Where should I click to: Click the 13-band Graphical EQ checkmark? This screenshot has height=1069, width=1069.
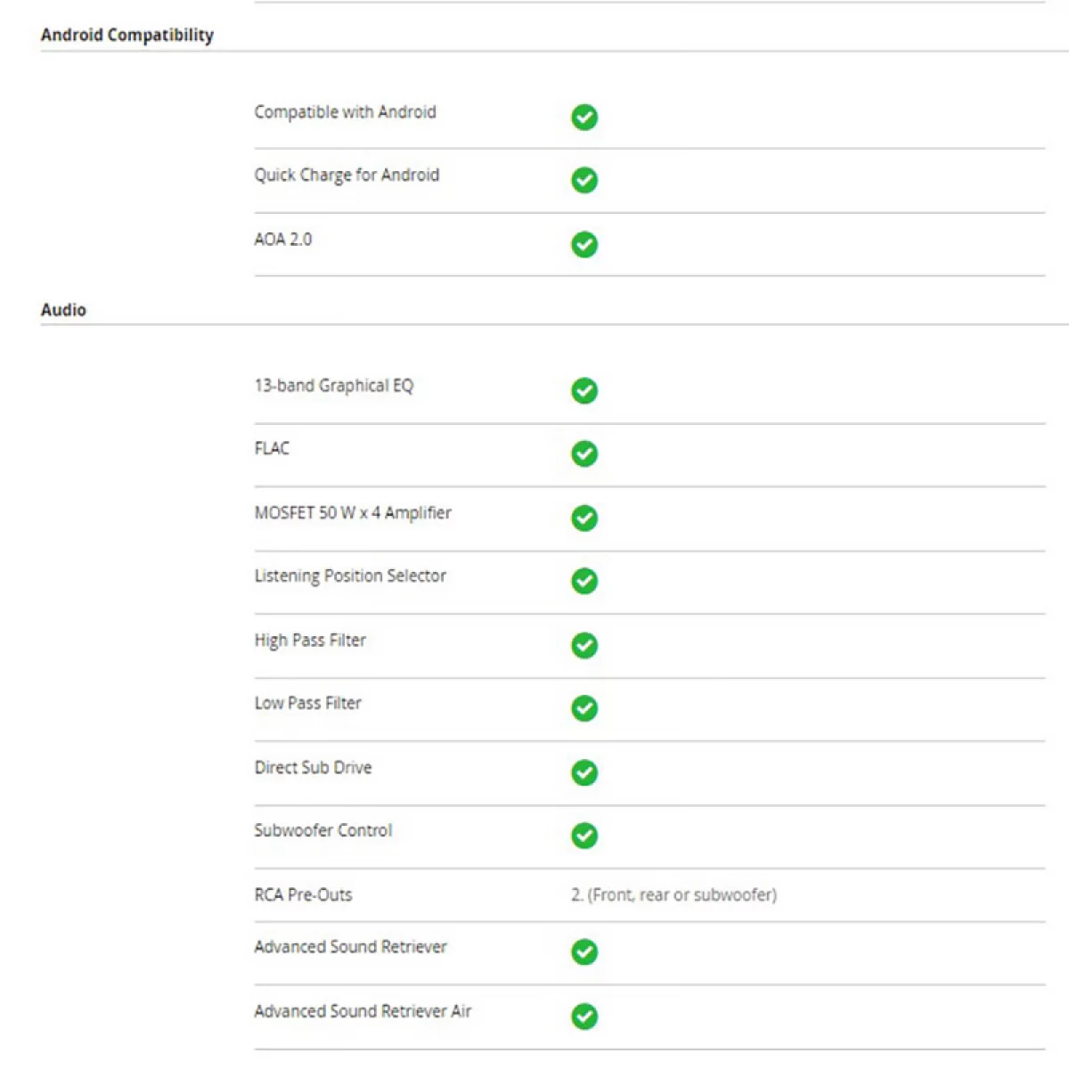click(x=584, y=390)
